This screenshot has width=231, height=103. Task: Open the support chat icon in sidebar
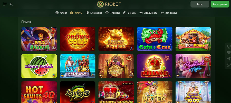pos(228,65)
